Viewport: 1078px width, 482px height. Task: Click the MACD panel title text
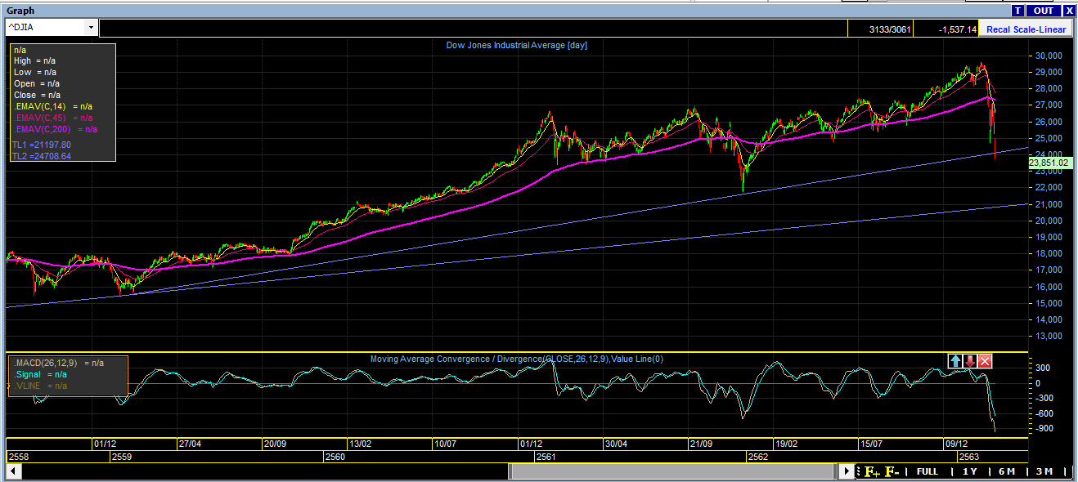click(517, 359)
